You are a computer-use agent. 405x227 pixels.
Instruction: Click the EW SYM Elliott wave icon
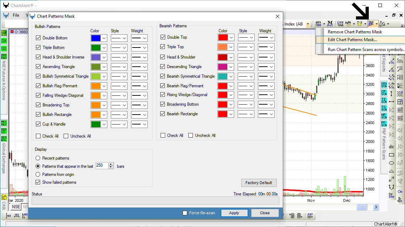391,195
